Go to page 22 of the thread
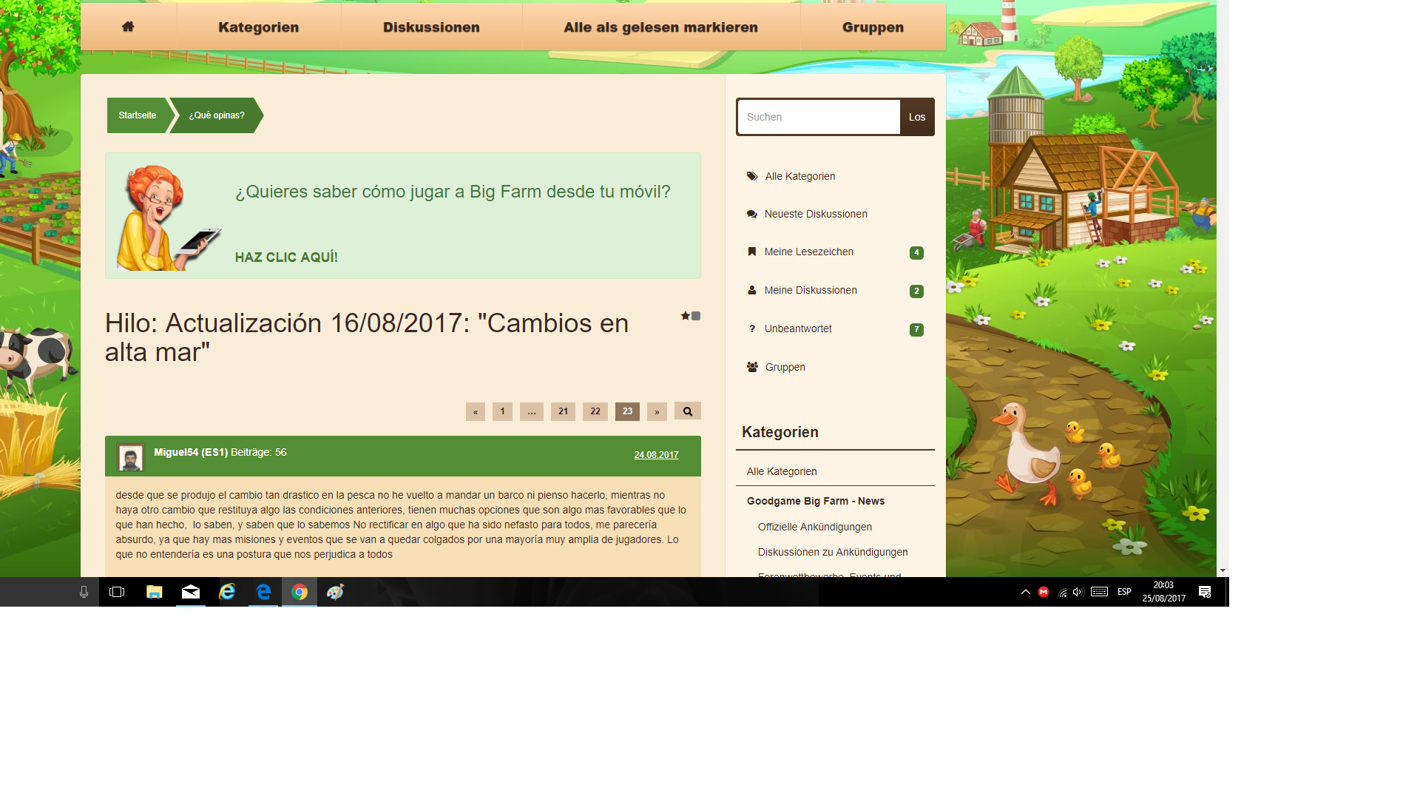 point(595,411)
